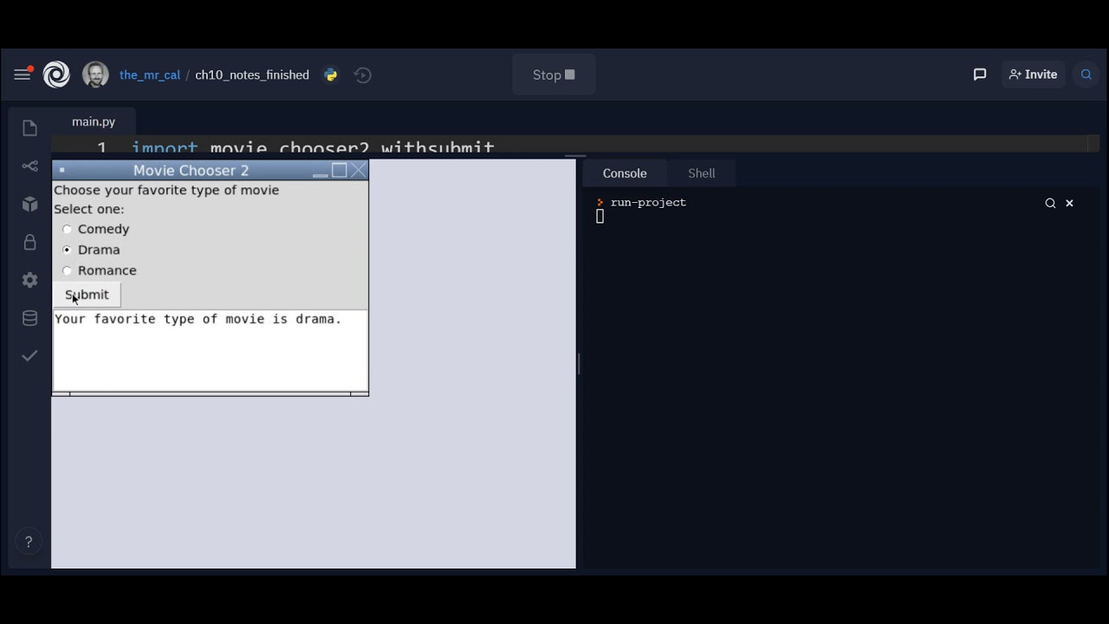Viewport: 1109px width, 624px height.
Task: Open the Packages cube sidebar icon
Action: (x=29, y=205)
